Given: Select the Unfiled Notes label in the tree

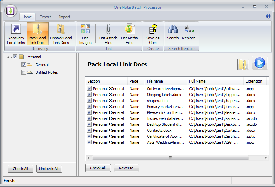Looking at the screenshot, I should 46,72.
